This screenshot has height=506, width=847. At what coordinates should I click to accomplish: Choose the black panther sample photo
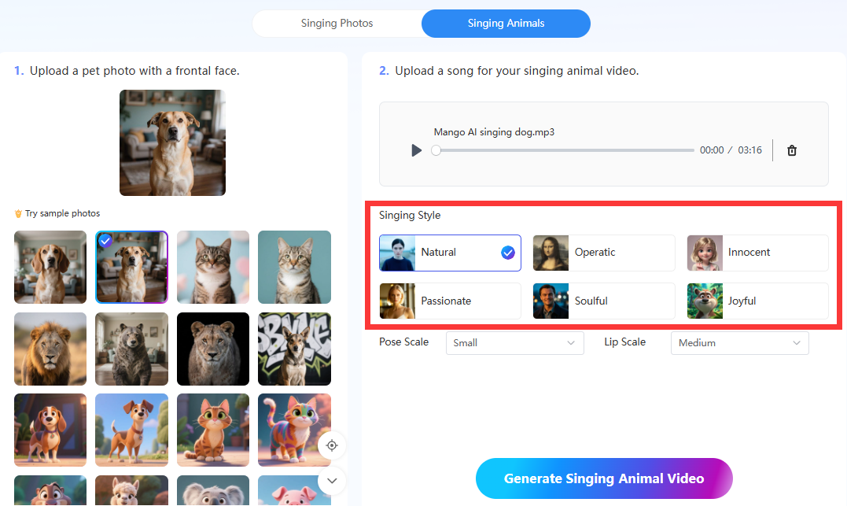[x=213, y=349]
